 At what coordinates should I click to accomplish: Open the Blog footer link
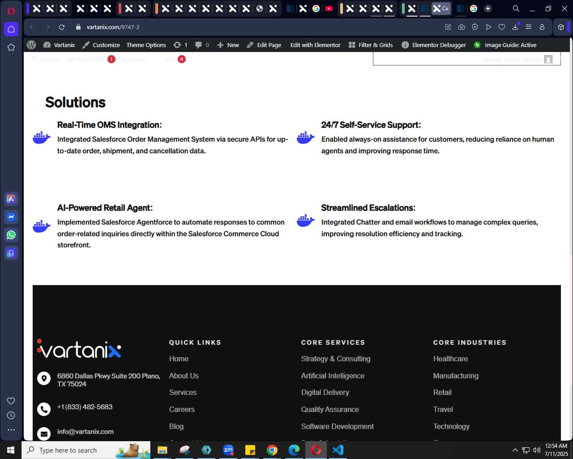pos(176,426)
